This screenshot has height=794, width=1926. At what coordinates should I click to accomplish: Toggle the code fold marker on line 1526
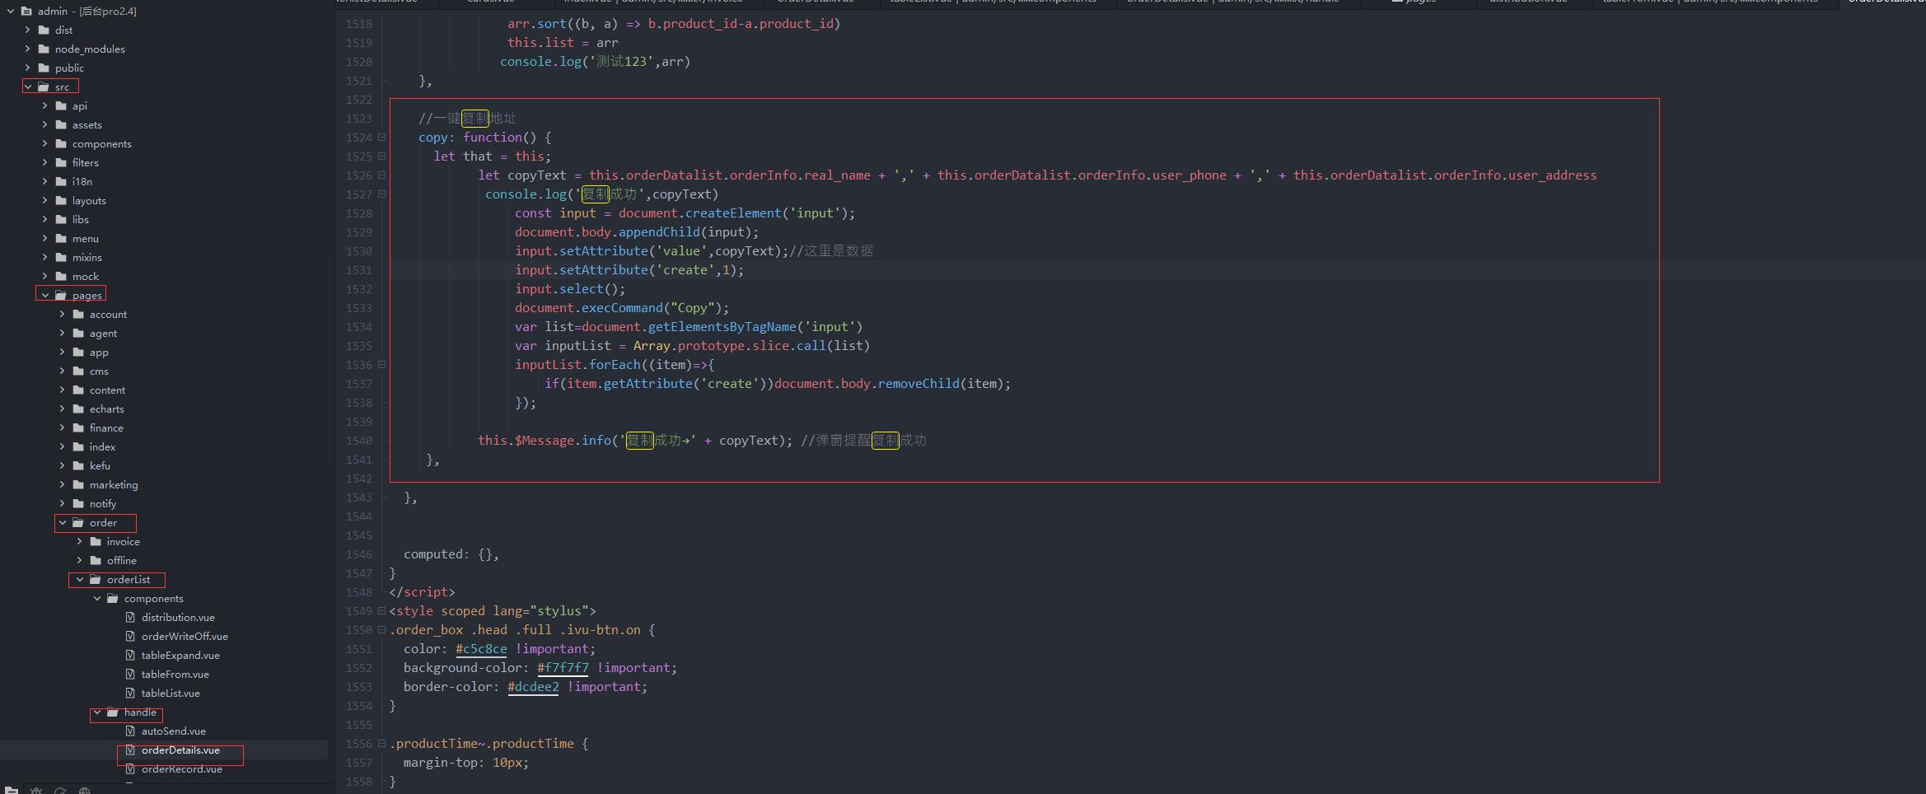[x=381, y=175]
